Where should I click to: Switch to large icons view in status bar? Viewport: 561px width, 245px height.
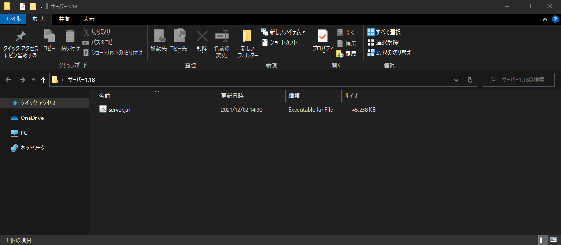[x=554, y=240]
